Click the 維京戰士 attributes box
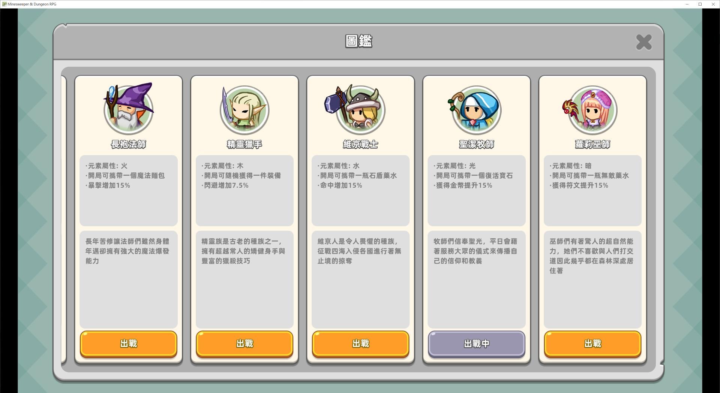Screen dimensions: 720x393 click(x=360, y=190)
